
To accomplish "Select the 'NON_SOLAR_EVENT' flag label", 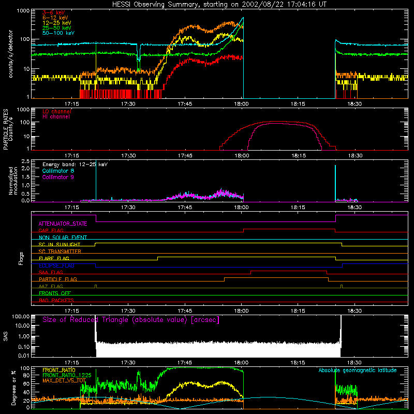I will [x=63, y=238].
